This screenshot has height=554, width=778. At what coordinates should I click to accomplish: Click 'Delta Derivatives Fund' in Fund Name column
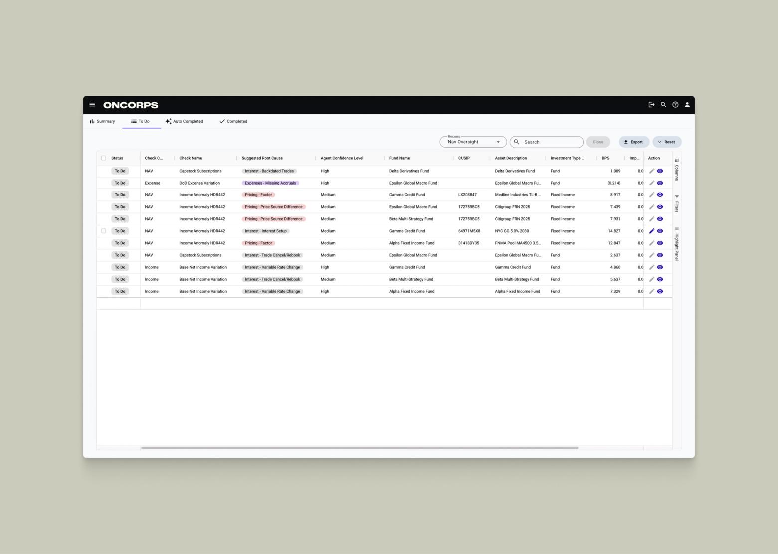coord(409,171)
